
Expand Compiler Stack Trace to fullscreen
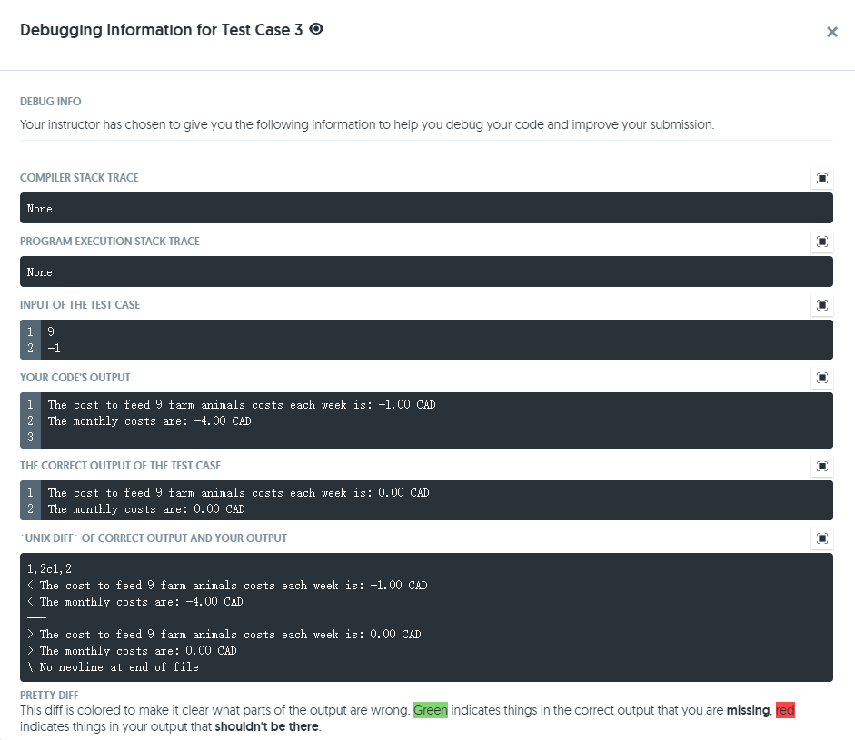(821, 178)
